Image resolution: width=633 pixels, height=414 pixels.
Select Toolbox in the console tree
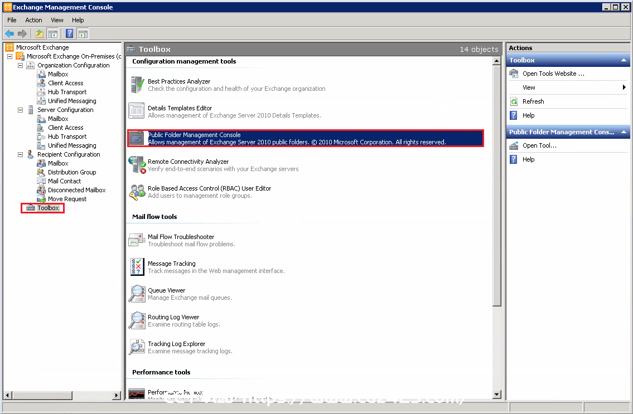click(48, 208)
